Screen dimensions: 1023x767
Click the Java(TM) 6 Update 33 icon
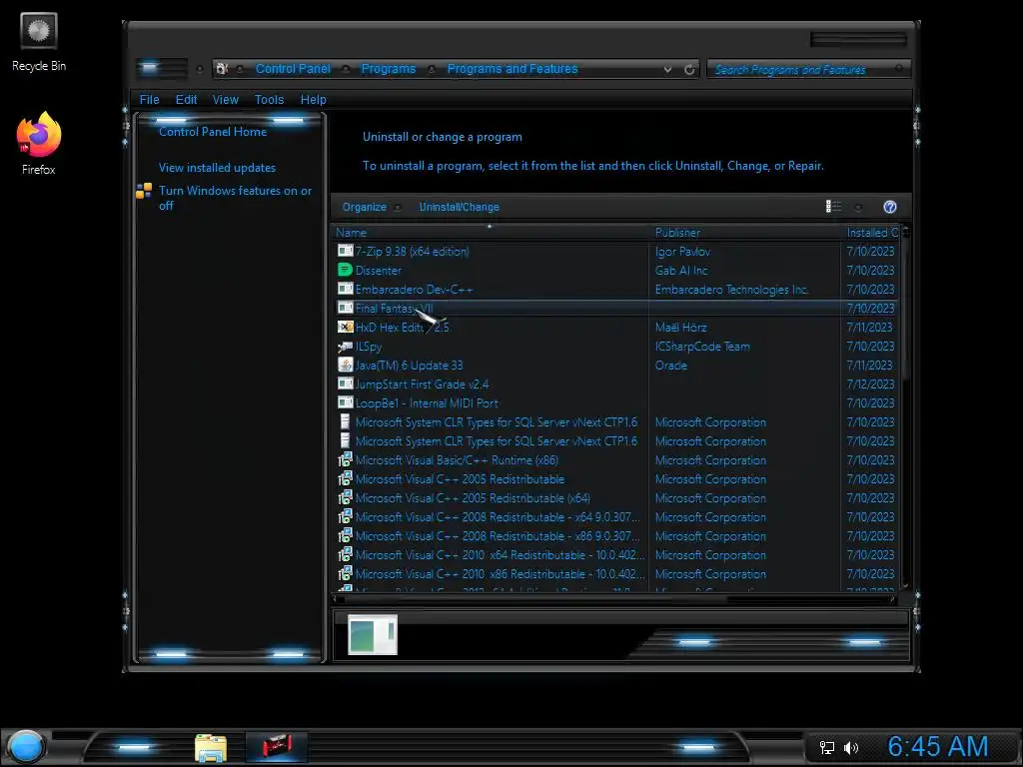pyautogui.click(x=345, y=366)
